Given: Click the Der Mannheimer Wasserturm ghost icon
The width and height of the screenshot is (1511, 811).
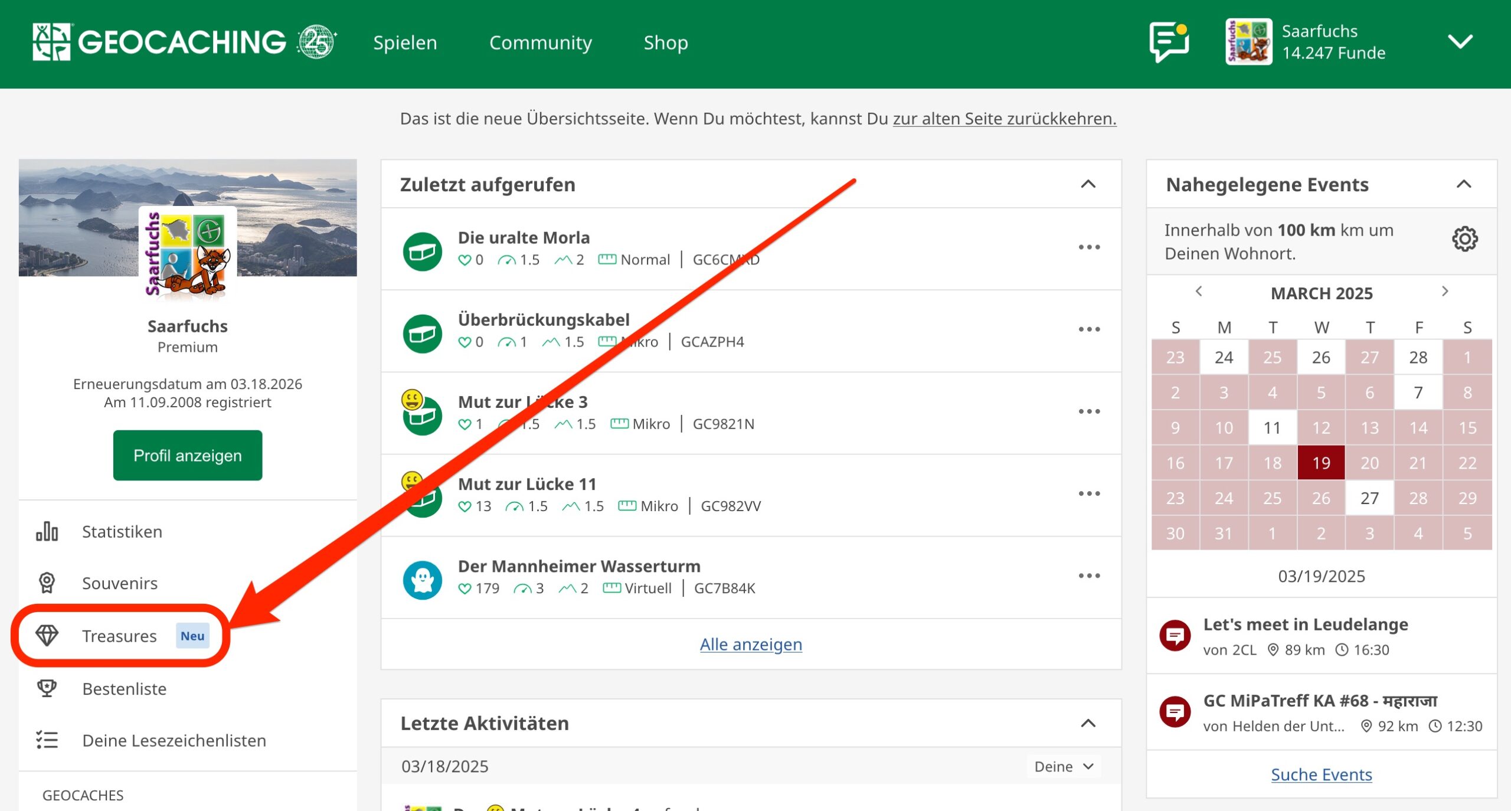Looking at the screenshot, I should 423,580.
